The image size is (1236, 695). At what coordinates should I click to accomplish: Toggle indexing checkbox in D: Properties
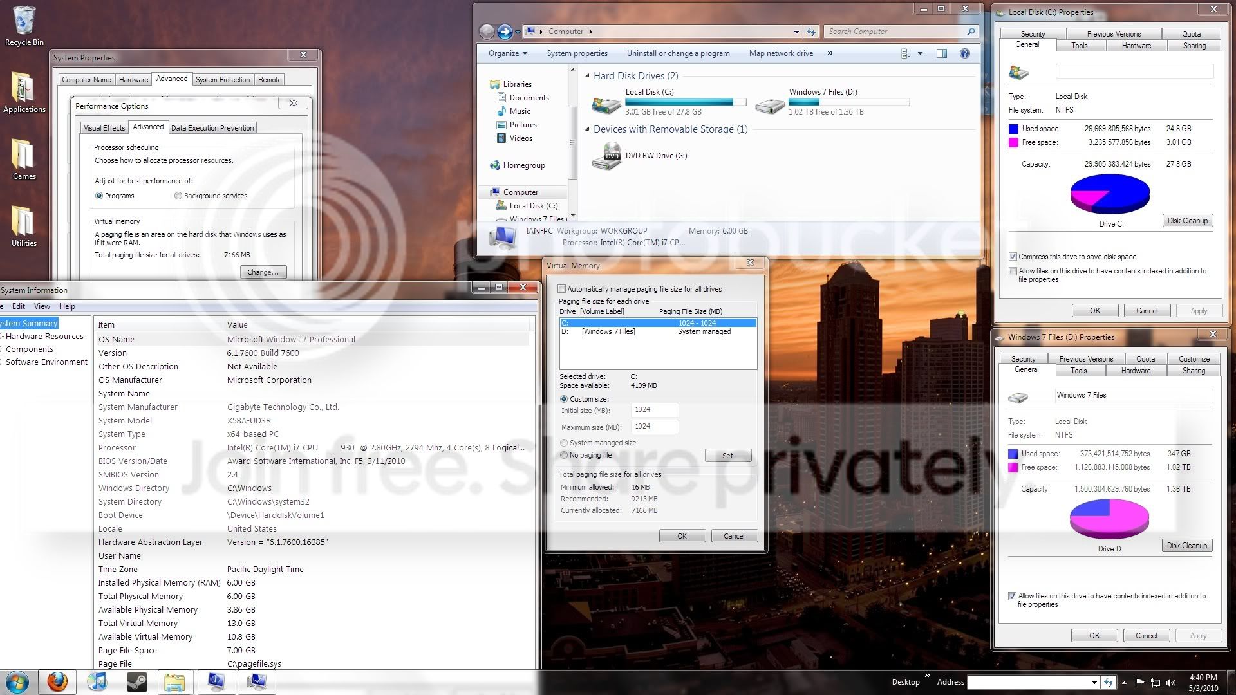pyautogui.click(x=1012, y=597)
